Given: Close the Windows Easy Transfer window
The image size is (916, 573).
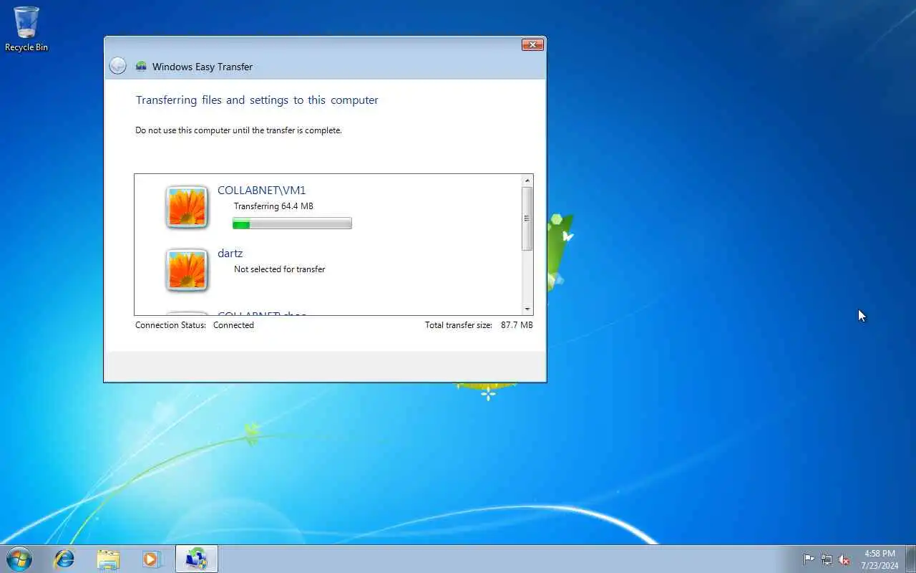Looking at the screenshot, I should 532,45.
